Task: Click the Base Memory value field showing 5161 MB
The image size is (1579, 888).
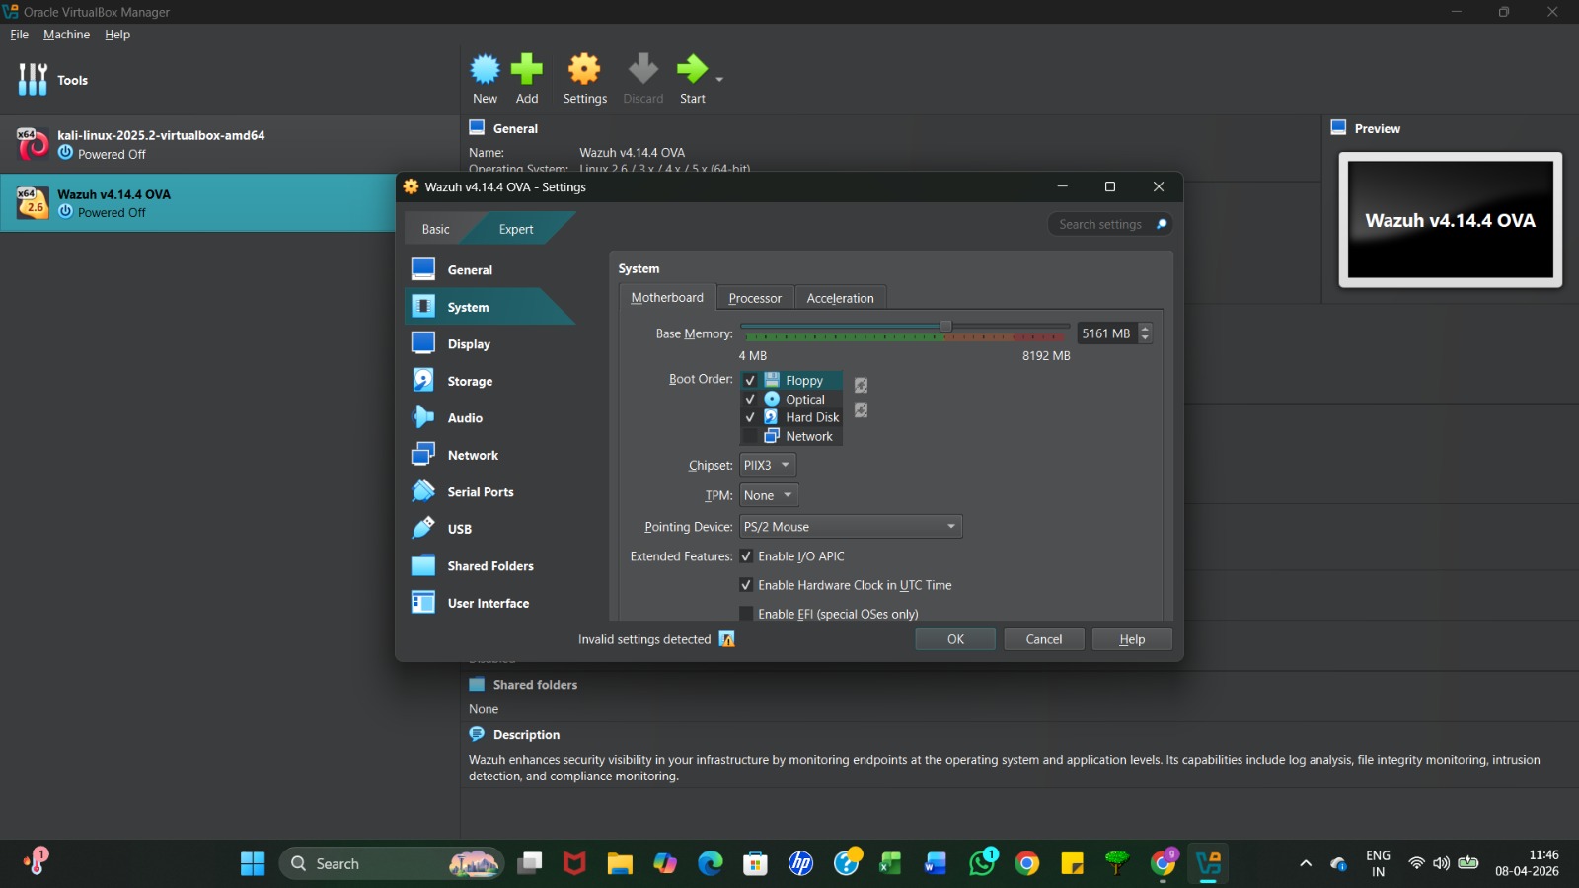Action: [x=1107, y=333]
